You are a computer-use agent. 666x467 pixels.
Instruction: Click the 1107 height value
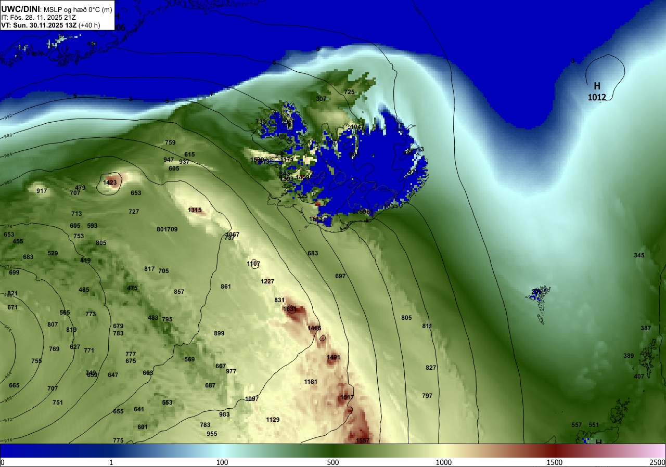tap(254, 264)
